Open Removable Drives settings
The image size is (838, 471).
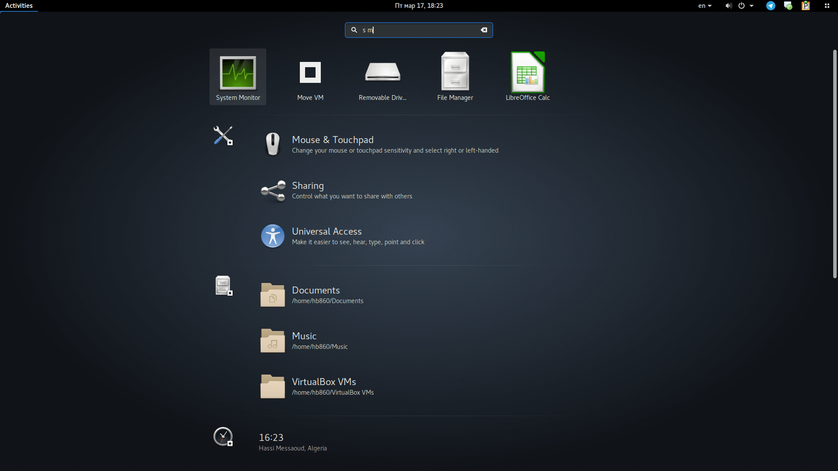(382, 77)
